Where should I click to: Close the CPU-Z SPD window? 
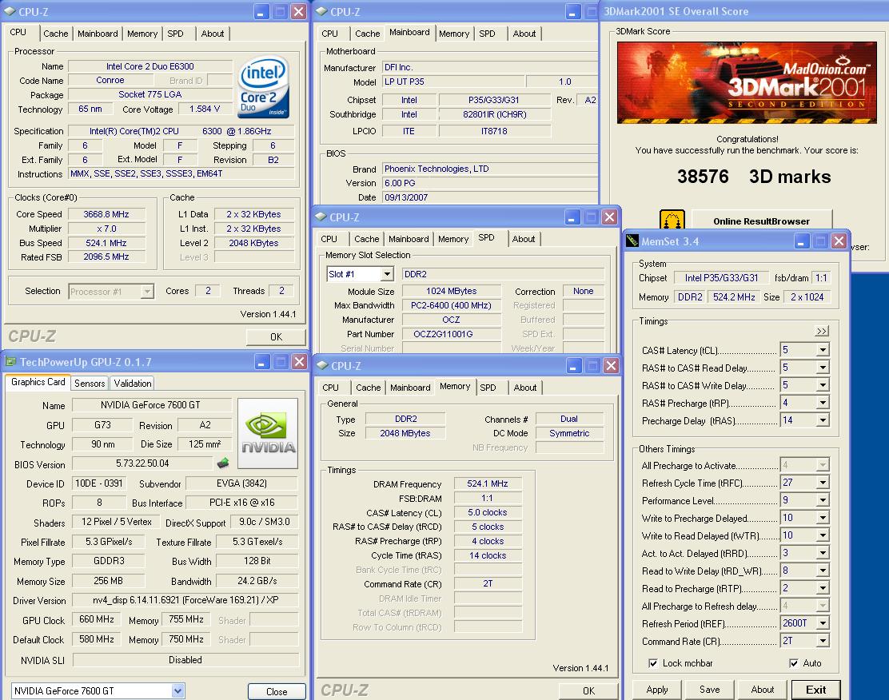tap(609, 217)
